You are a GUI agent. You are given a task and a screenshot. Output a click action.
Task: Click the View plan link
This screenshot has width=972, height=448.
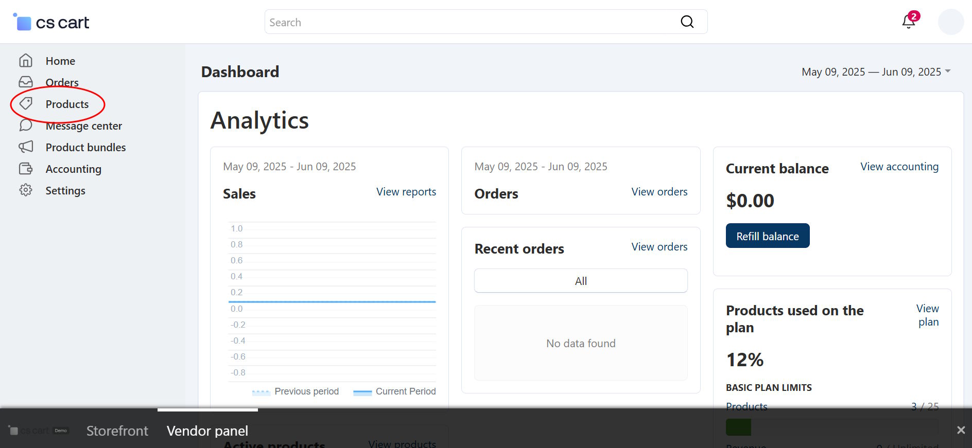point(928,315)
